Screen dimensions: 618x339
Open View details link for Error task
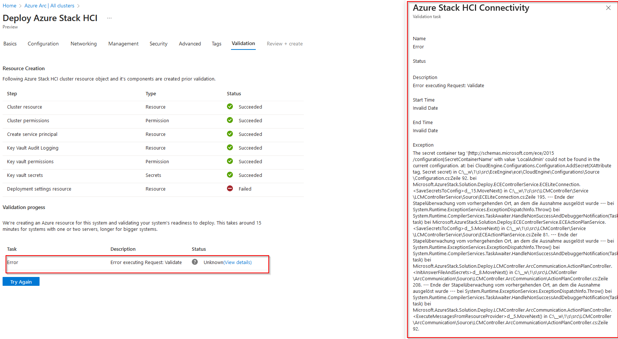[238, 262]
